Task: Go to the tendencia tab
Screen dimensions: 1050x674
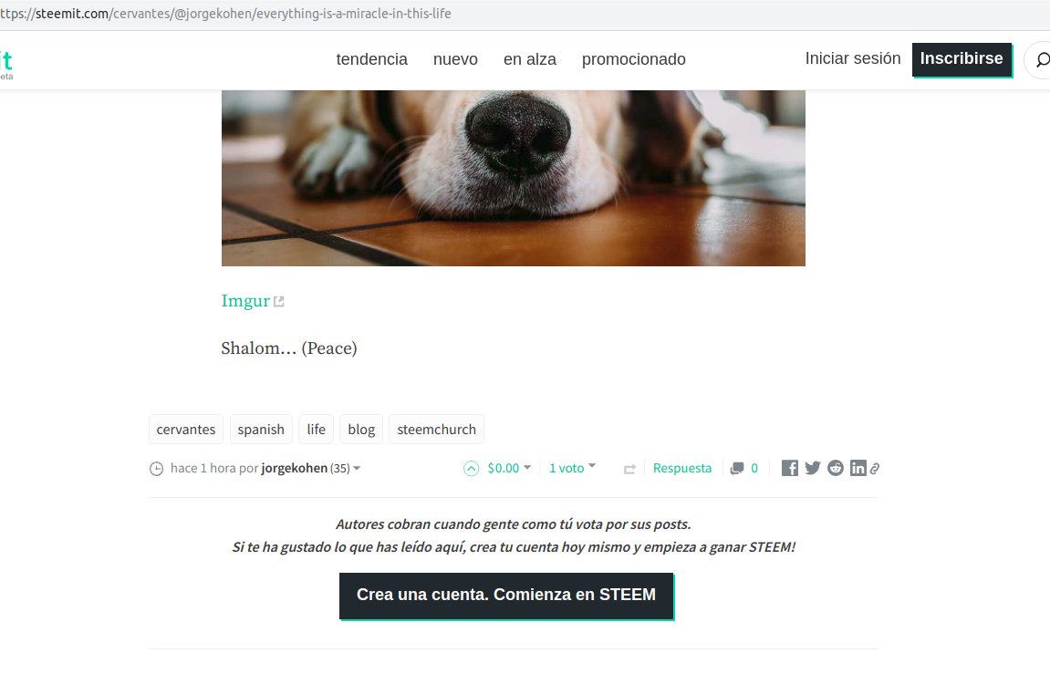Action: 371,59
